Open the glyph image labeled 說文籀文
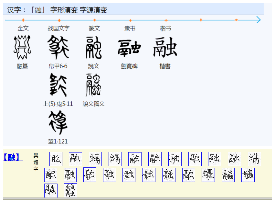 (93, 85)
